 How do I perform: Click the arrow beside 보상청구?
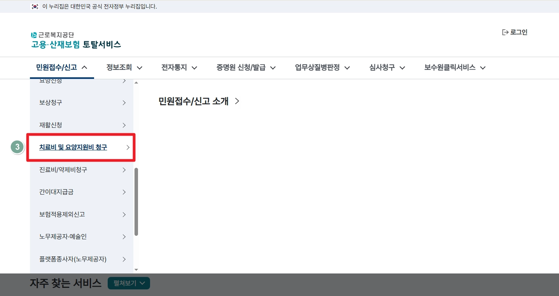(124, 103)
